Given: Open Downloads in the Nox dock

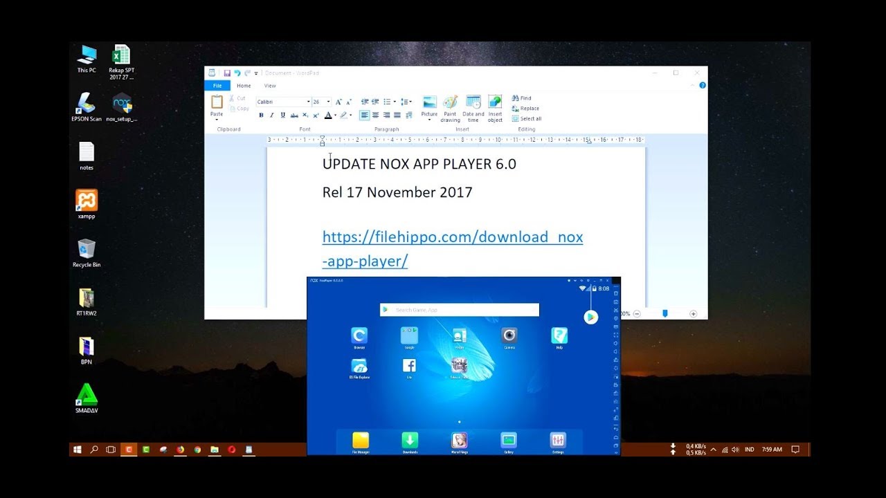Looking at the screenshot, I should pyautogui.click(x=410, y=440).
